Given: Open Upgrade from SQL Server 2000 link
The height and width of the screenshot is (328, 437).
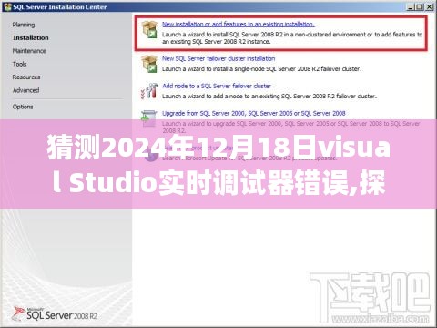Looking at the screenshot, I should [254, 113].
